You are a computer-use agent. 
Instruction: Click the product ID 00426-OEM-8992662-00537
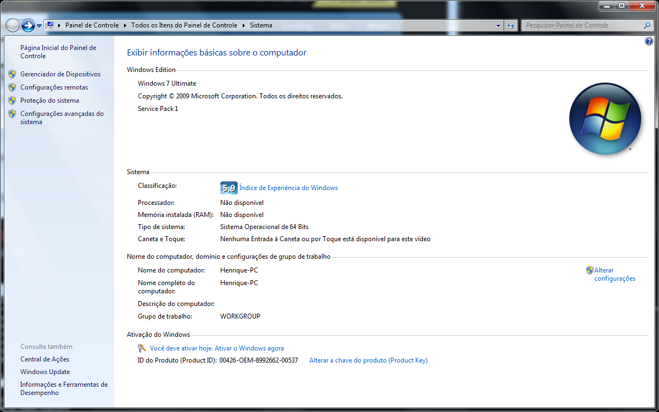pyautogui.click(x=259, y=360)
